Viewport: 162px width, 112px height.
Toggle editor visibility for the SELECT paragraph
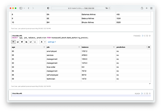(x=145, y=36)
